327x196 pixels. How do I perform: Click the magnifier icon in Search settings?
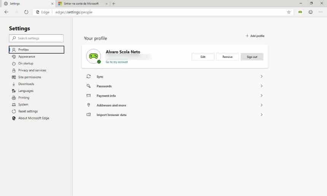[x=14, y=38]
